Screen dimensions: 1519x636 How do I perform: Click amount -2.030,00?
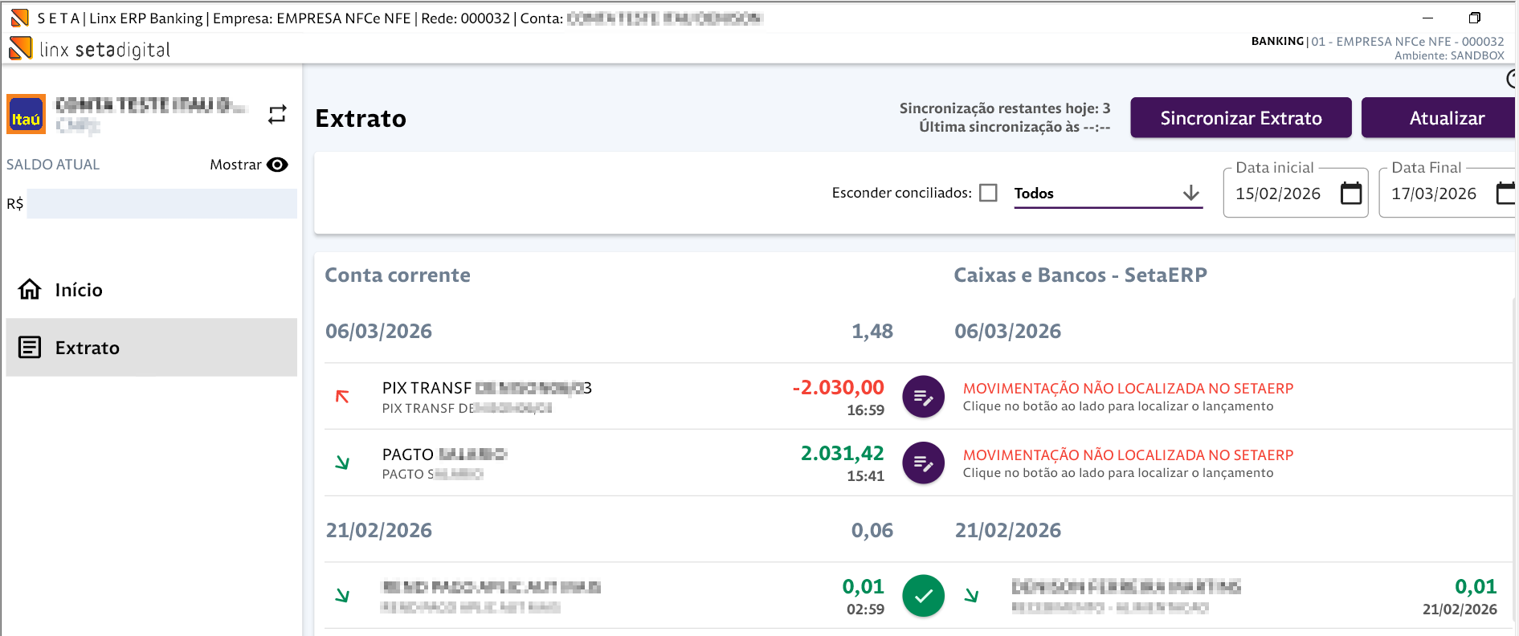[838, 387]
